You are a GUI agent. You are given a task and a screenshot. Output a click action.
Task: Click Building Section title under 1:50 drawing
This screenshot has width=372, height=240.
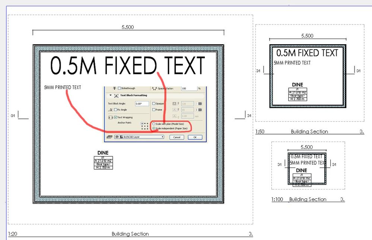pos(309,132)
